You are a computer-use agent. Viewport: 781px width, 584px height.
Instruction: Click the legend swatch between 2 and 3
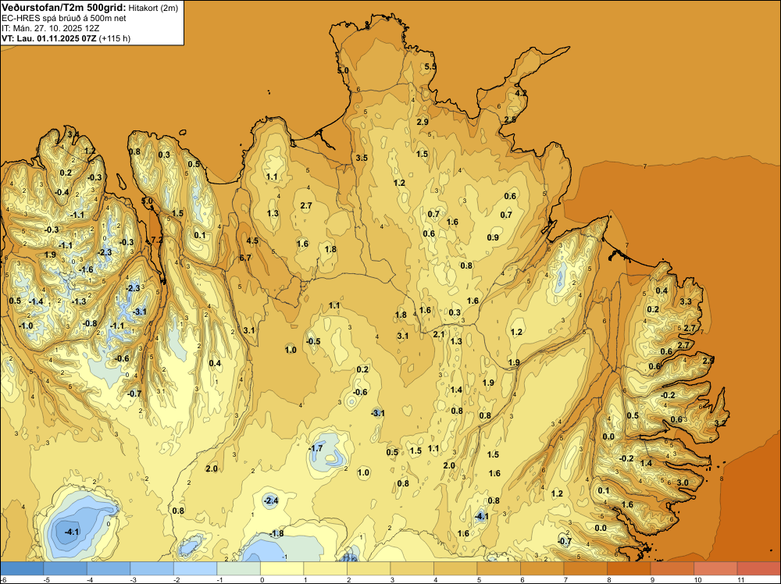click(x=369, y=568)
